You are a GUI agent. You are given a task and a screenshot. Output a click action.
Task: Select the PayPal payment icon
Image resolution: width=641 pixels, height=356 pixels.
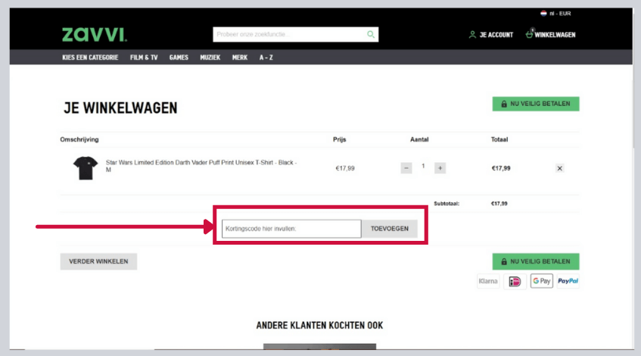click(568, 281)
